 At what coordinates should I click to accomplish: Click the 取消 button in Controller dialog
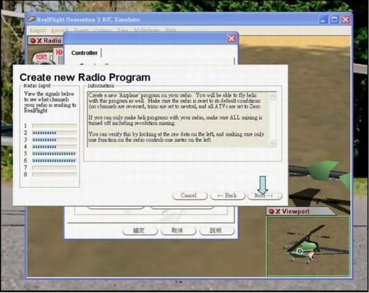pos(178,231)
